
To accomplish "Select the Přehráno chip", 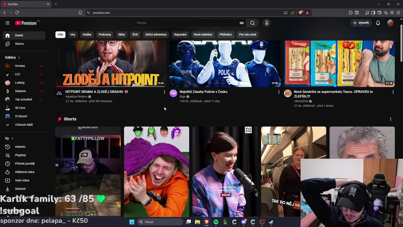I will point(225,34).
